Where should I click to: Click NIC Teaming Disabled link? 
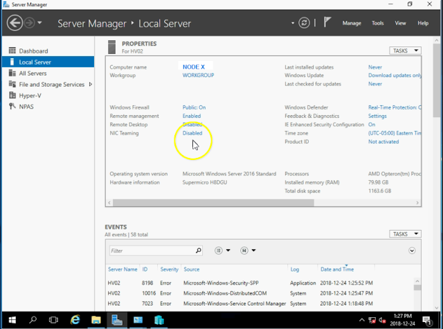pos(192,133)
